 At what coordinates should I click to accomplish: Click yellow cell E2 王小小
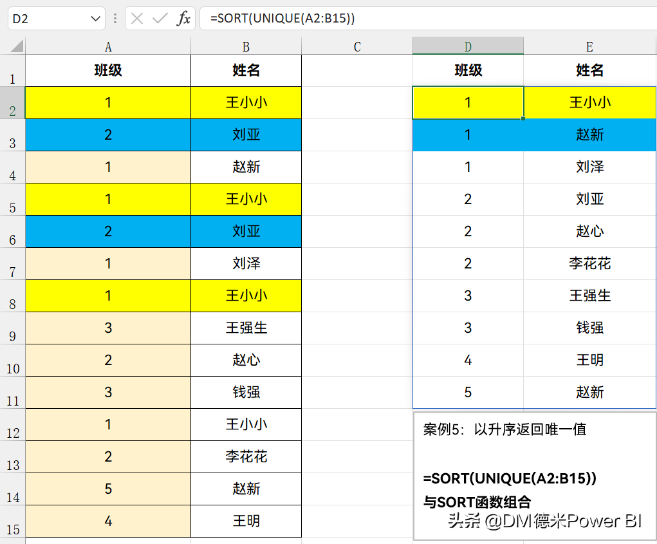click(589, 102)
